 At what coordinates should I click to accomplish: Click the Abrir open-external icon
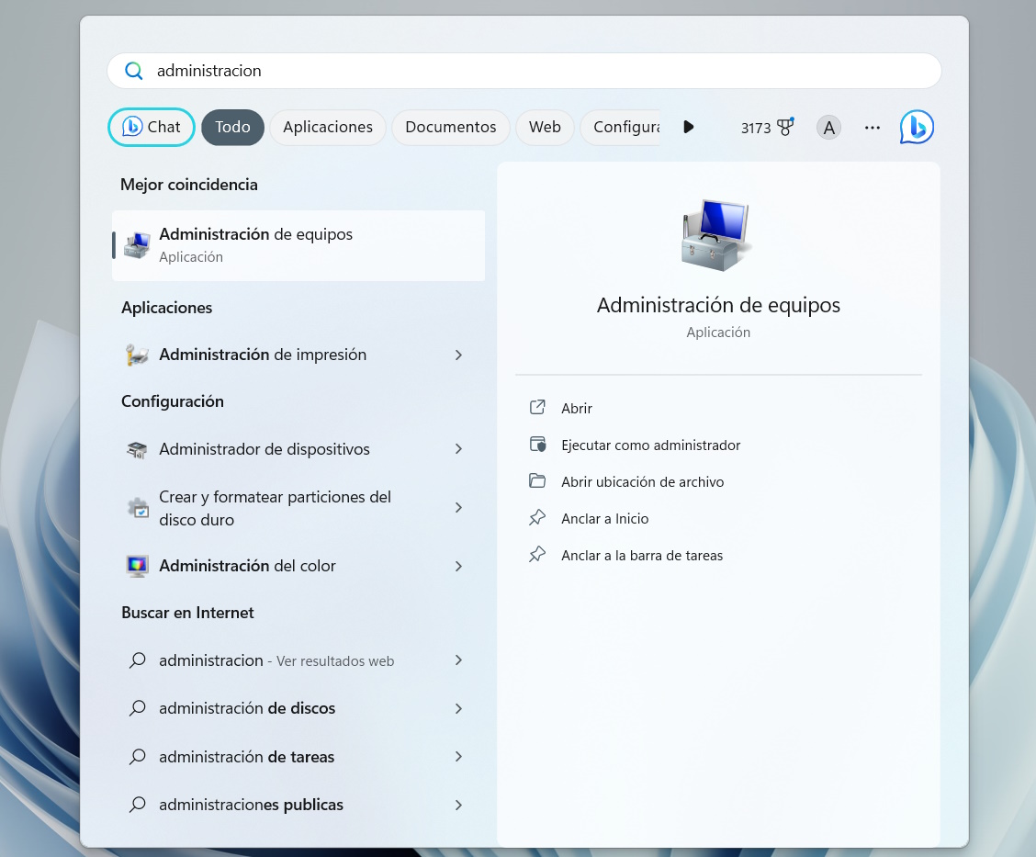(x=537, y=407)
